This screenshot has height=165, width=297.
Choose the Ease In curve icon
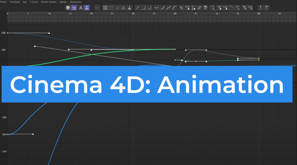(x=162, y=8)
